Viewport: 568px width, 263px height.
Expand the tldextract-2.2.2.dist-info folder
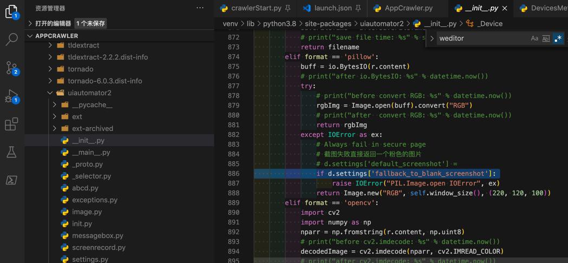[50, 57]
